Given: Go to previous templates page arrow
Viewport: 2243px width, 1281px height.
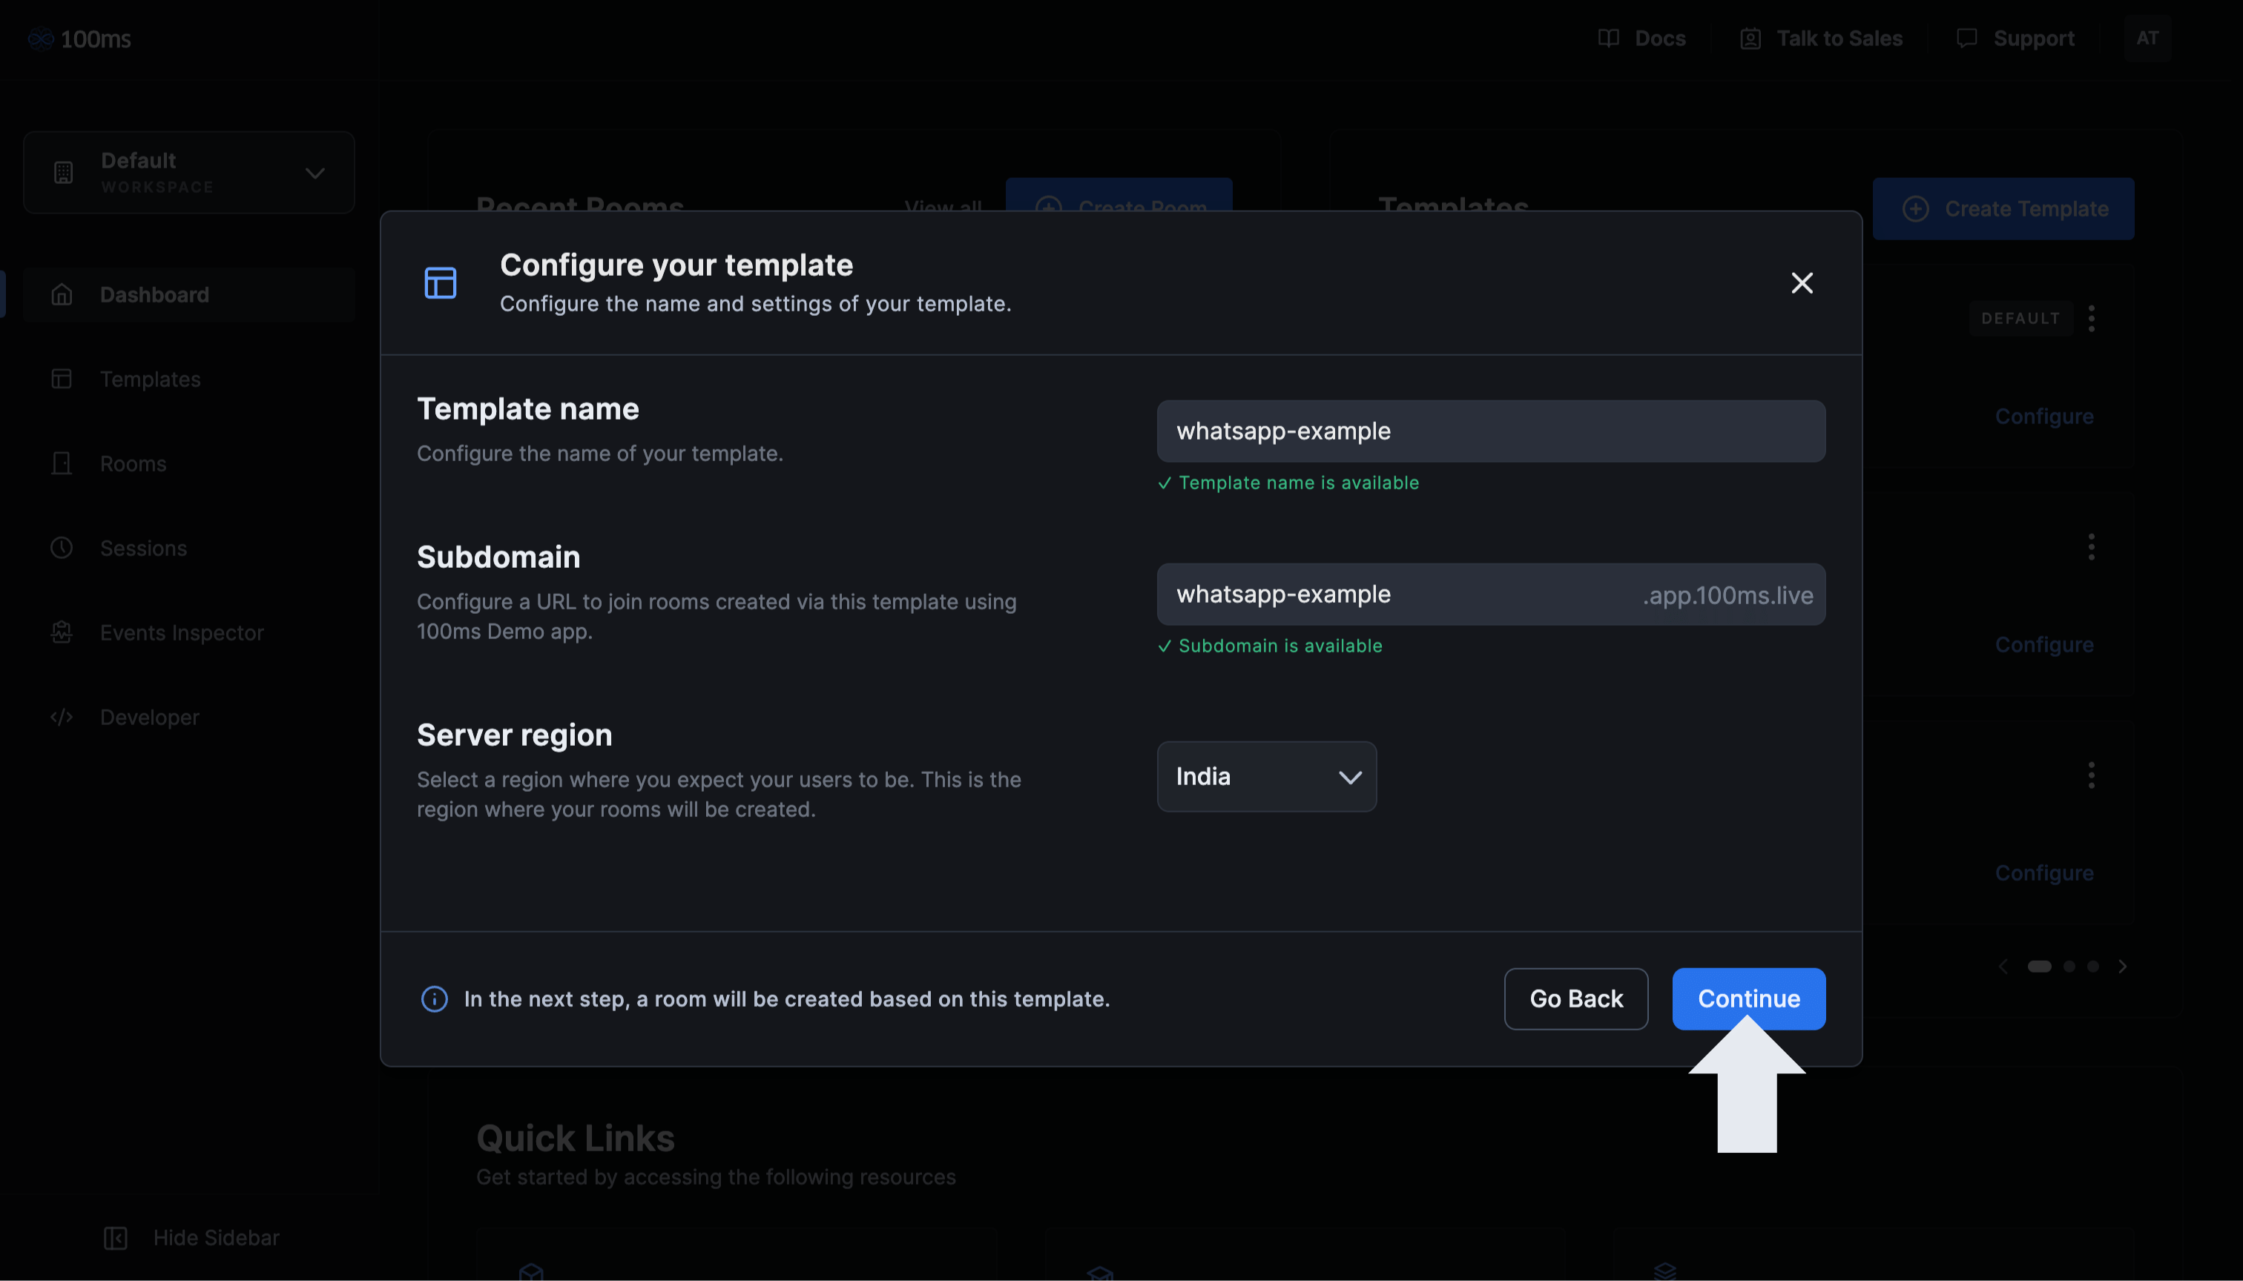Looking at the screenshot, I should tap(2003, 966).
